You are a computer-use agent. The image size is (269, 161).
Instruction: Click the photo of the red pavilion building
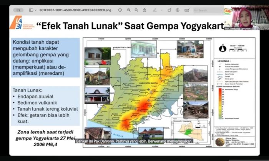coord(97,95)
